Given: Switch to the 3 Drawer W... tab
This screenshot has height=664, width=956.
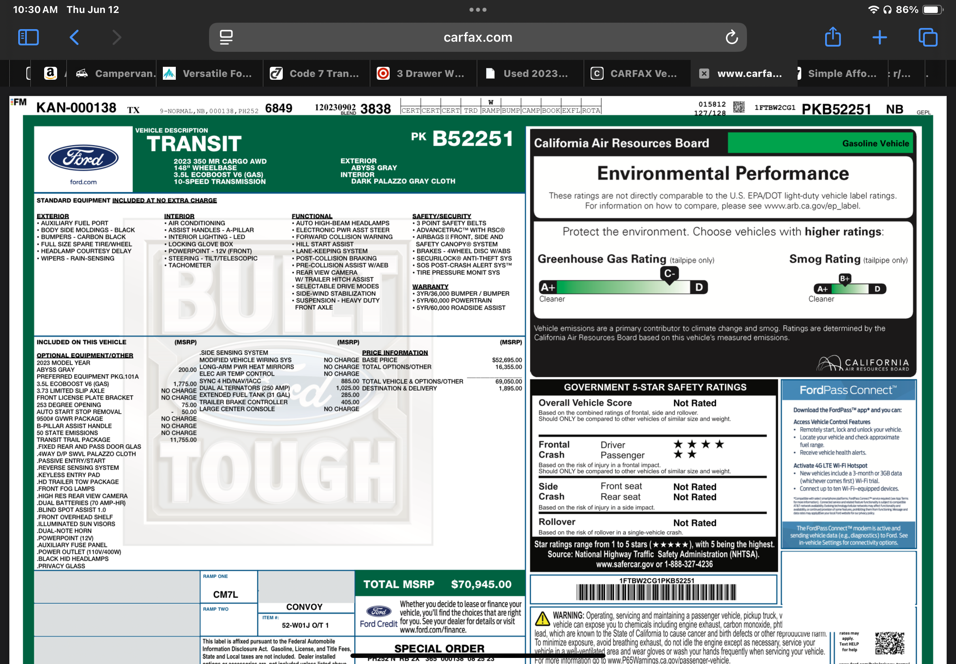Looking at the screenshot, I should pyautogui.click(x=424, y=74).
